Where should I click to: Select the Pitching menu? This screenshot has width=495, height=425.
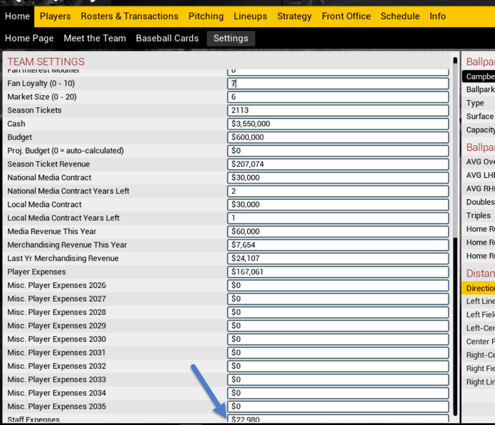206,16
